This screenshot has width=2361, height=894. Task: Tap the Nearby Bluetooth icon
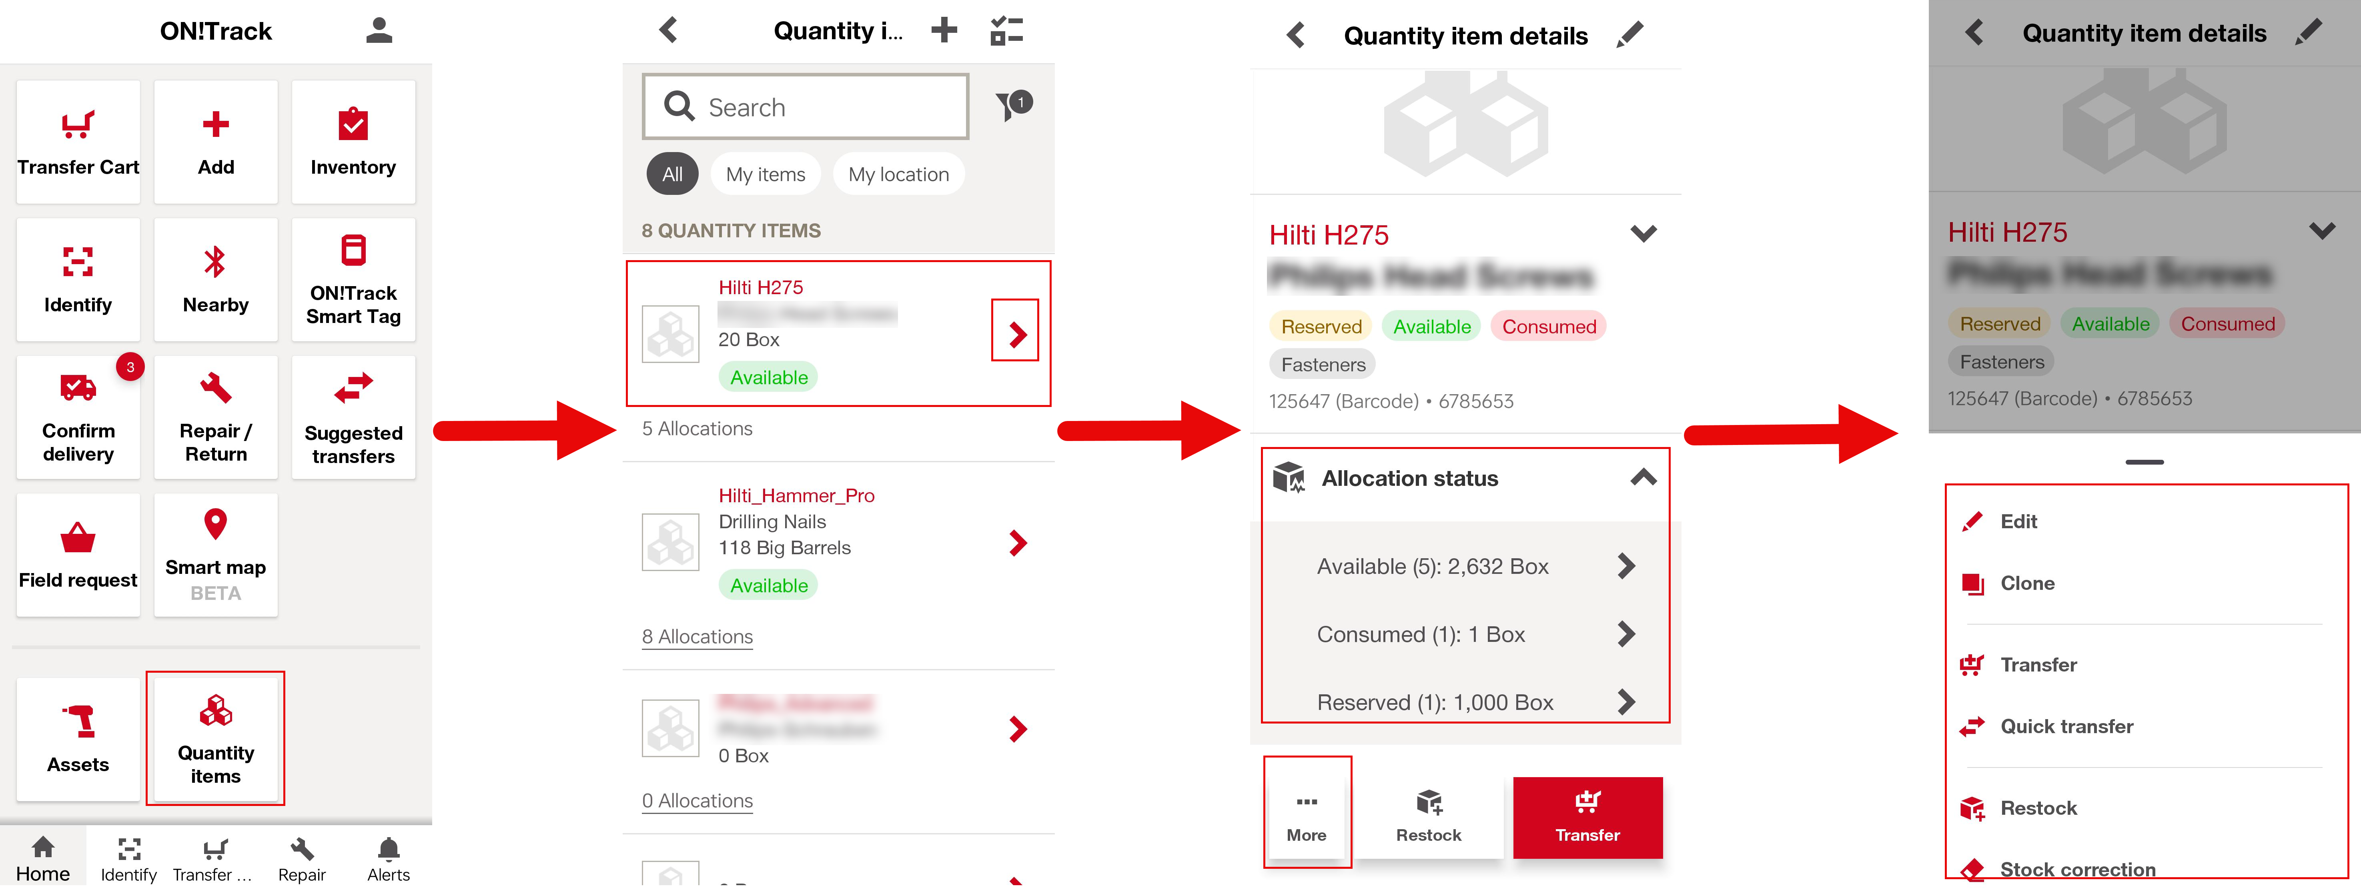pos(215,262)
